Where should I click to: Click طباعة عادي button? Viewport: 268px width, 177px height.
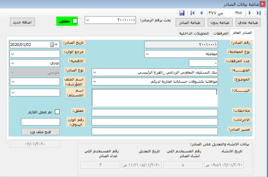(248, 22)
